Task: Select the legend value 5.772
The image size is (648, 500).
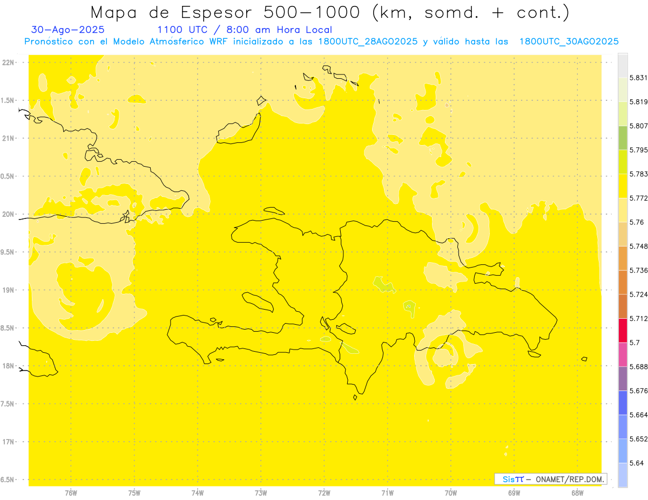Action: pyautogui.click(x=639, y=198)
